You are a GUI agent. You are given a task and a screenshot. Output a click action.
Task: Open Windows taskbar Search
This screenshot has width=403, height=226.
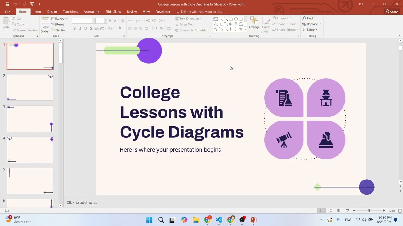click(161, 220)
